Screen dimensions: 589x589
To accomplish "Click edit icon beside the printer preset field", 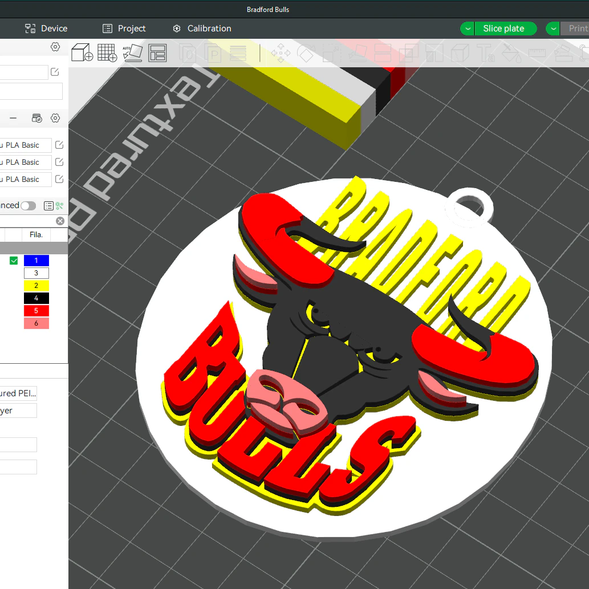I will coord(55,72).
